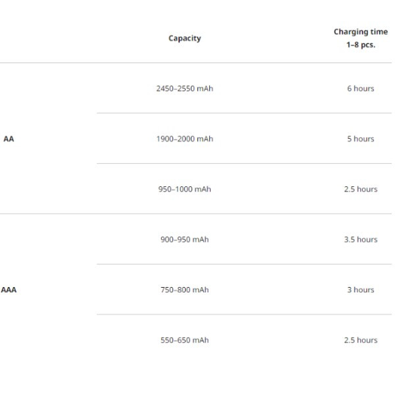Screen dimensions: 395x395
Task: Click the 550–650 mAh capacity cell
Action: click(x=184, y=340)
